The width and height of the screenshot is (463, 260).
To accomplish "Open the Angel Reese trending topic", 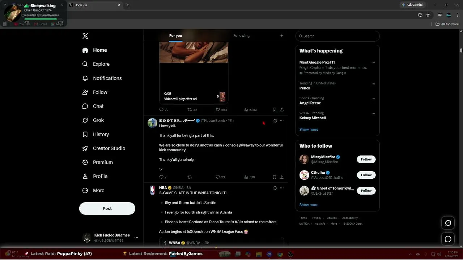I will (x=310, y=103).
